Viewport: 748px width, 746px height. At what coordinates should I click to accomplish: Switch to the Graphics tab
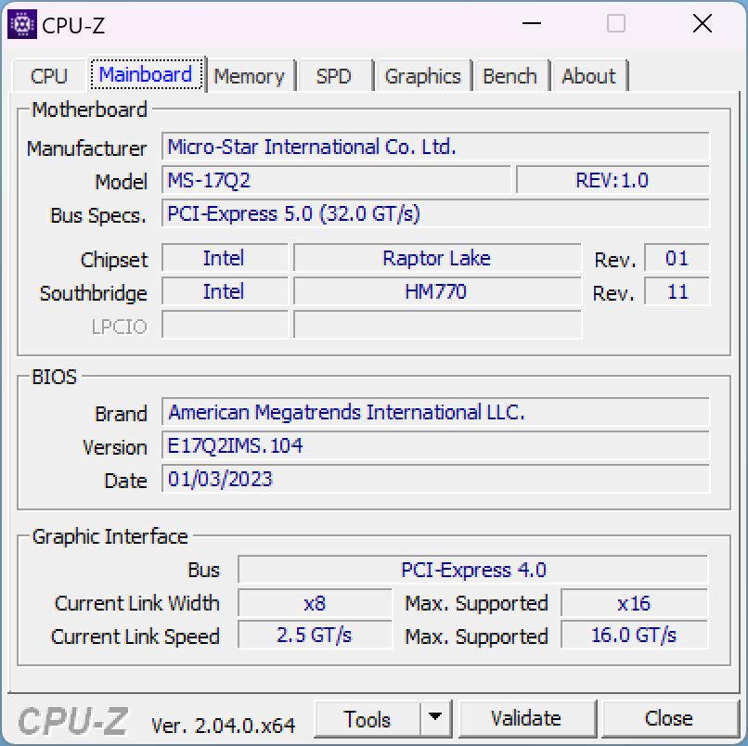pyautogui.click(x=422, y=76)
